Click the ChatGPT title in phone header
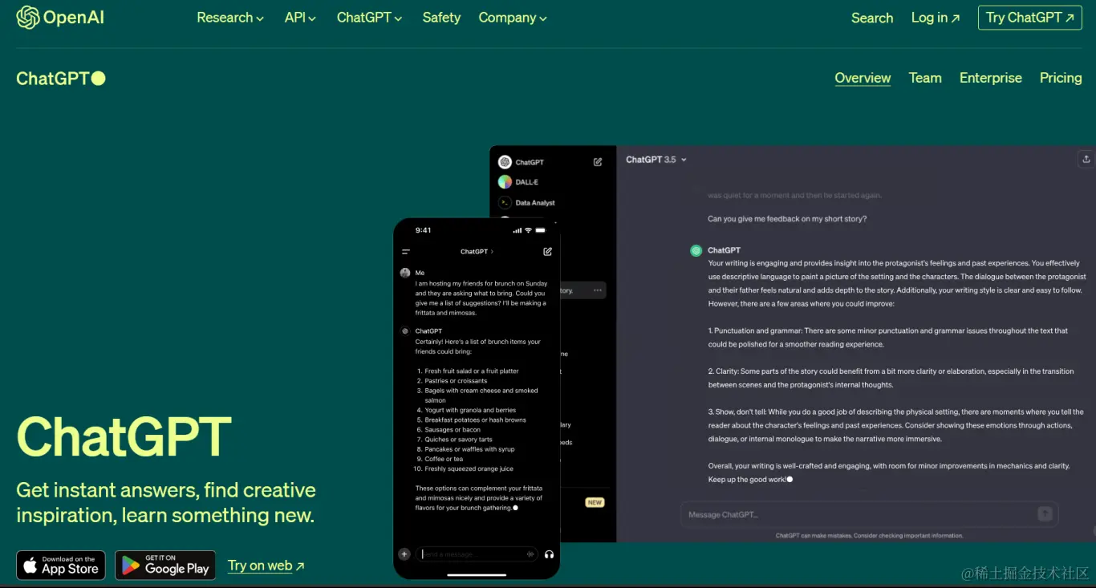1096x588 pixels. 477,252
